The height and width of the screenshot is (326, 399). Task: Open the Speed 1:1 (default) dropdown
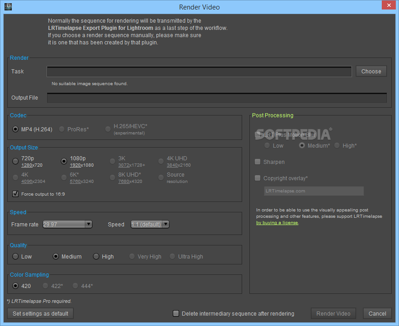tap(150, 225)
